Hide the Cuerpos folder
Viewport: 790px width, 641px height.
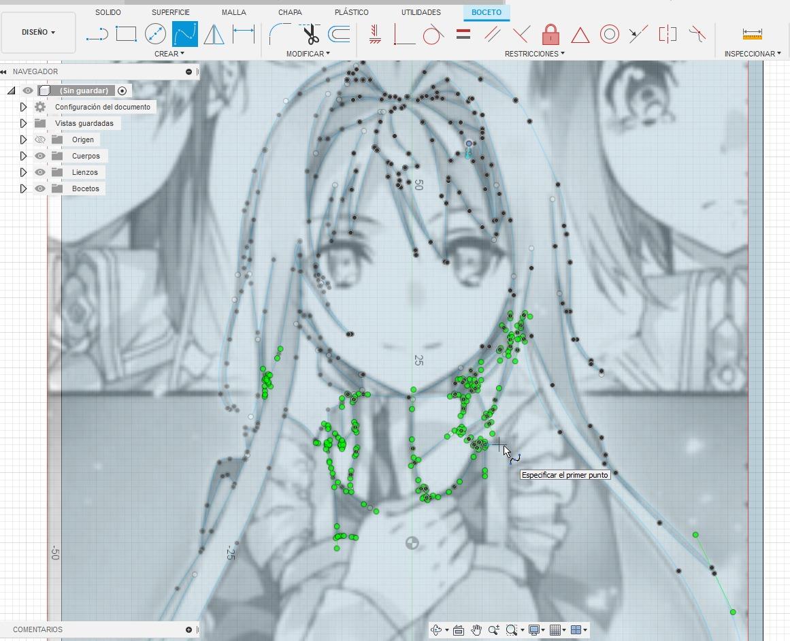pos(39,156)
